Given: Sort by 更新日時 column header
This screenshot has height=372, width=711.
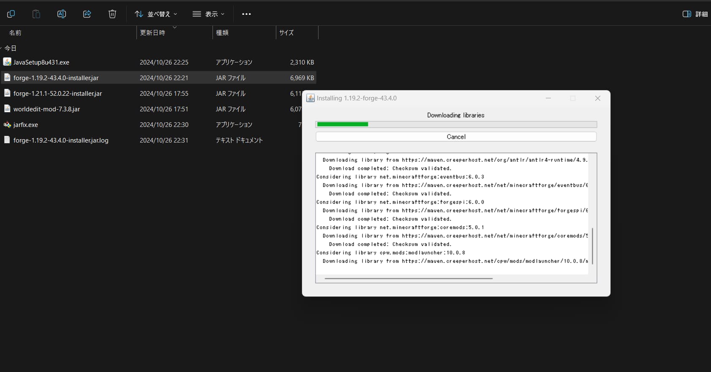Looking at the screenshot, I should (153, 32).
